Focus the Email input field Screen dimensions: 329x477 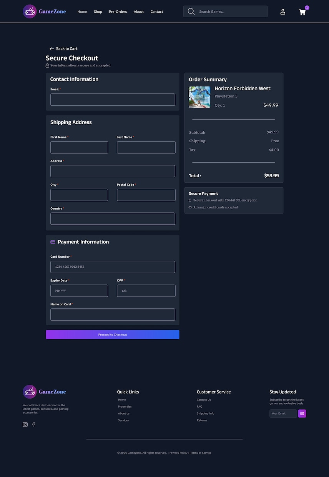(113, 100)
